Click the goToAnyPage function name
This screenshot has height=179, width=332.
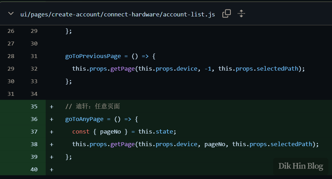point(84,119)
